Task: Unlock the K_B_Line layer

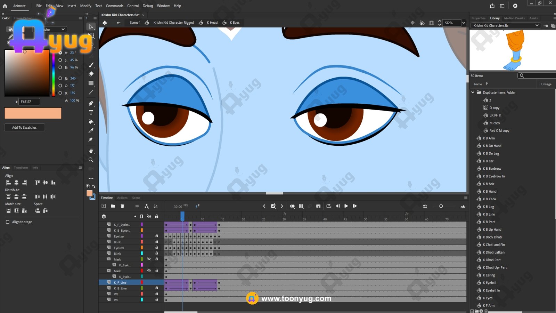Action: pos(157,288)
